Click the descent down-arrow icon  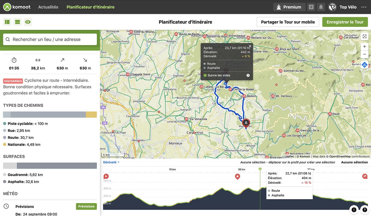pyautogui.click(x=85, y=60)
